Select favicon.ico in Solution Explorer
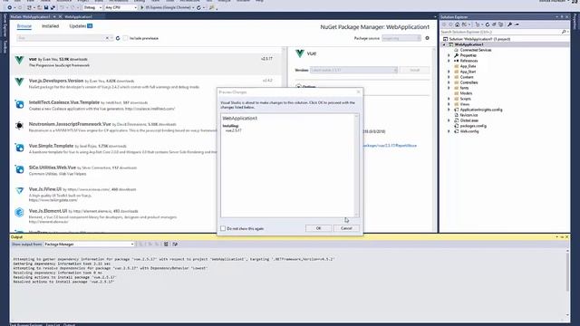This screenshot has width=580, height=326. click(469, 115)
